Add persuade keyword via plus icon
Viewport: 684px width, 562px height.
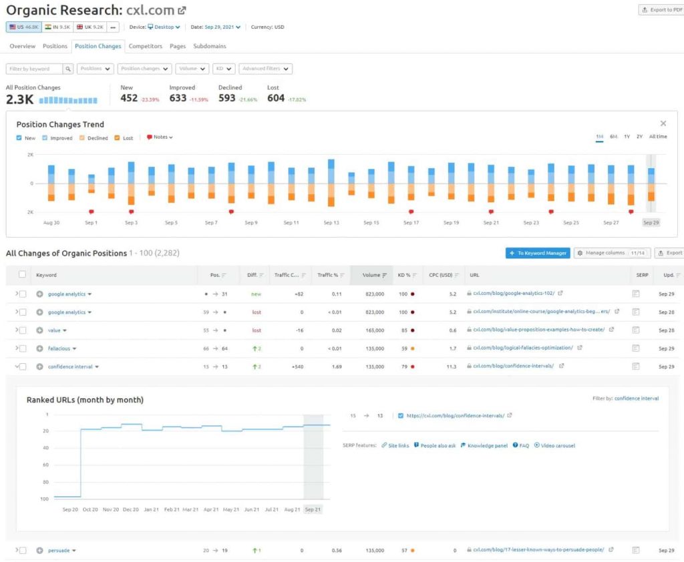click(39, 551)
